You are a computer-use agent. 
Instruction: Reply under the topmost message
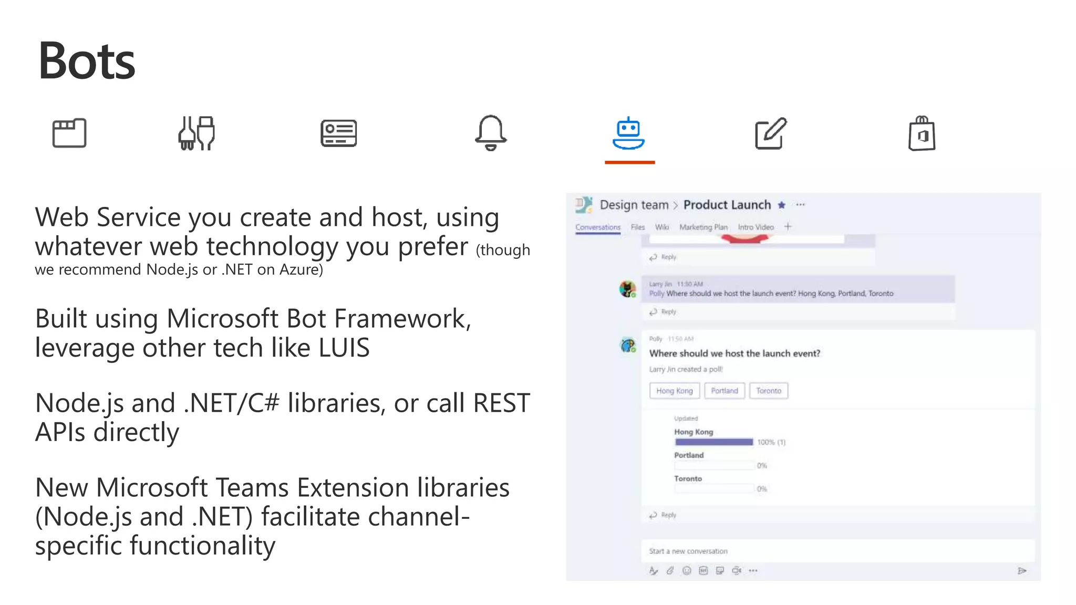663,257
